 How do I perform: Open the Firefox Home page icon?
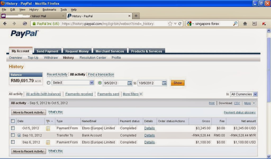245,24
